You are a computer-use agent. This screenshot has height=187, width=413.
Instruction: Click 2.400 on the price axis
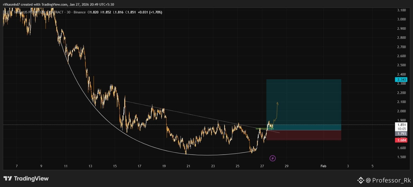coord(401,74)
